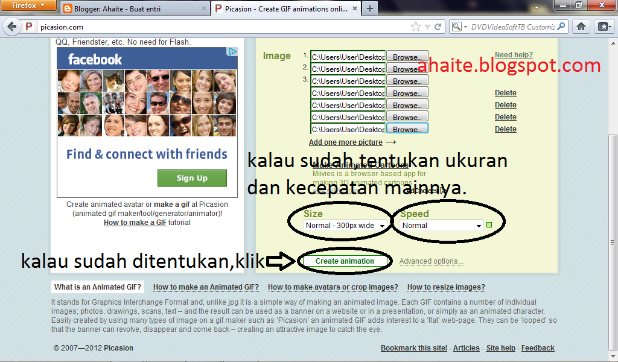Click the file path field for image 2
This screenshot has height=362, width=618.
pyautogui.click(x=348, y=69)
